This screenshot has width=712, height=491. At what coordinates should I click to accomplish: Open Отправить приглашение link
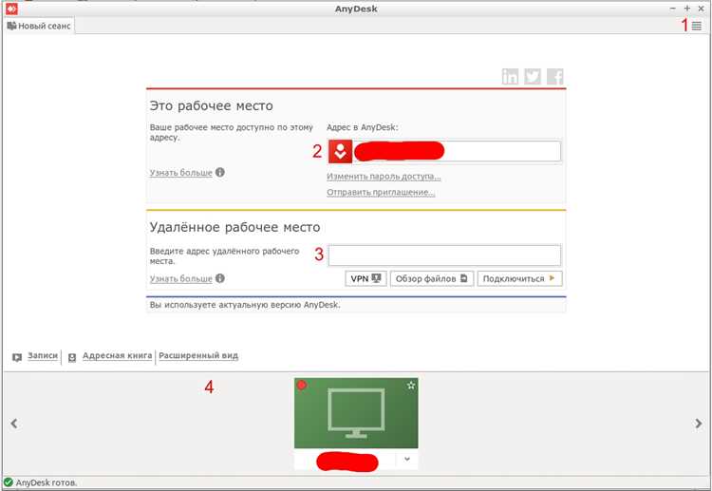[381, 192]
